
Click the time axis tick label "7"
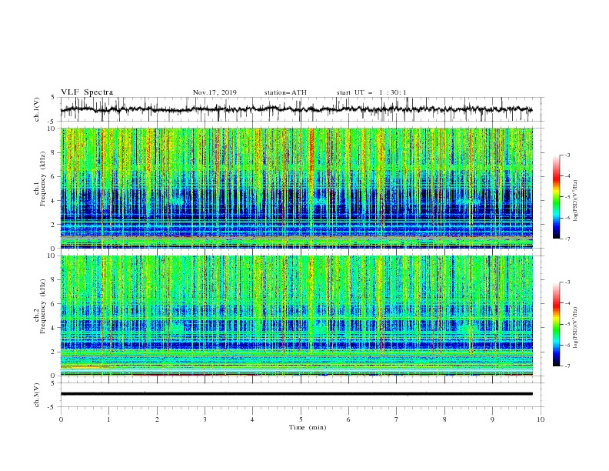tap(397, 419)
